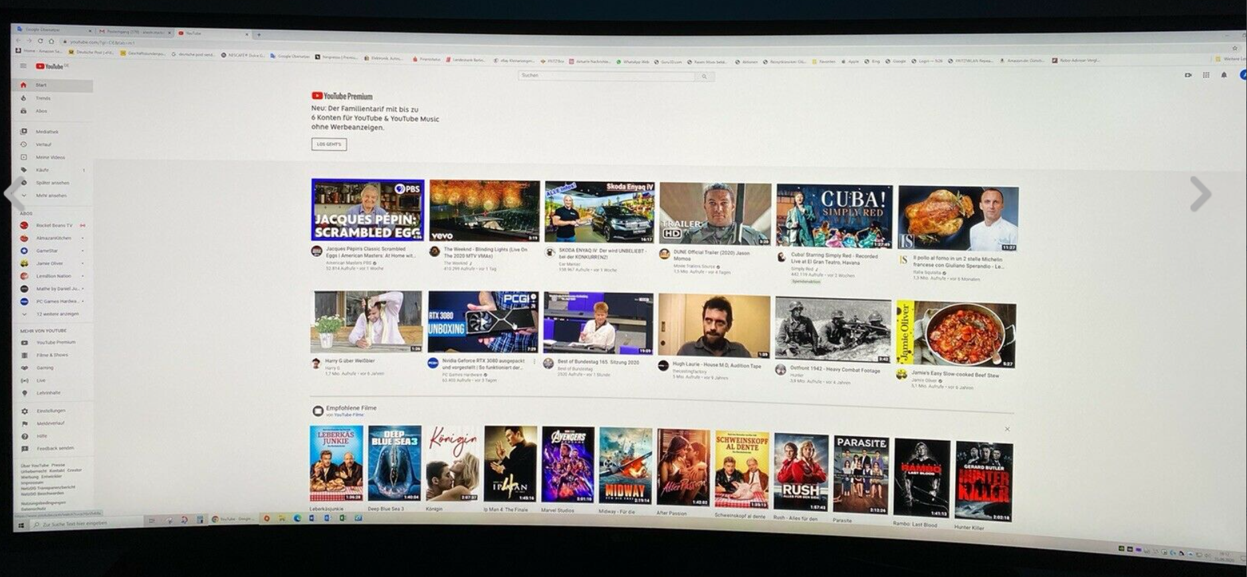Open Verlauf watch history
1247x577 pixels.
click(53, 144)
